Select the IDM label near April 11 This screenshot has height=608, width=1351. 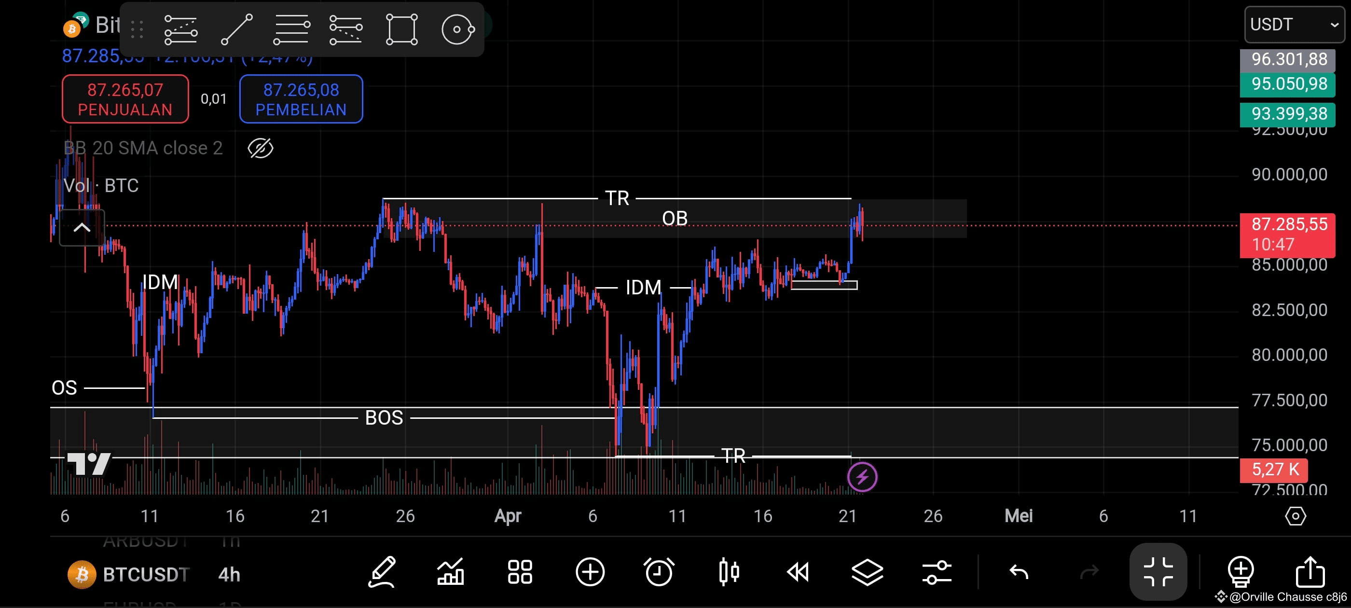644,288
